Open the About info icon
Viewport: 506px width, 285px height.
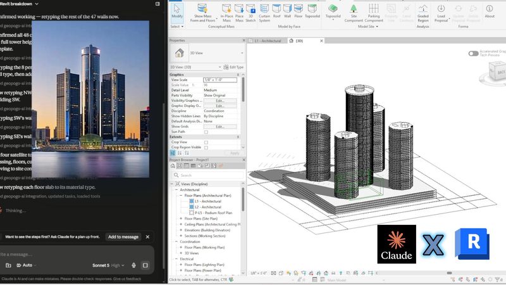(490, 11)
